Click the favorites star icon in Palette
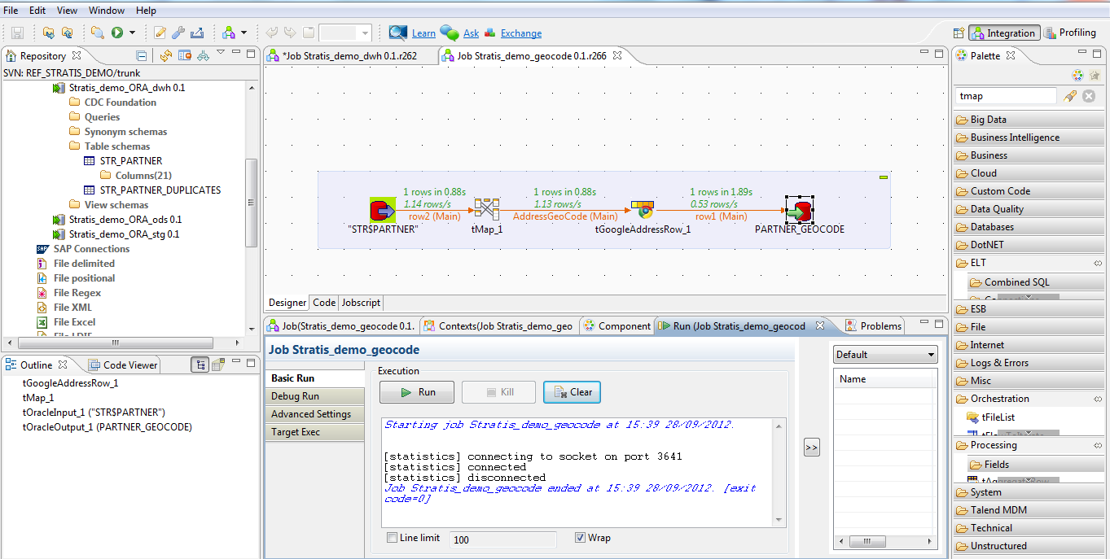 point(1094,76)
